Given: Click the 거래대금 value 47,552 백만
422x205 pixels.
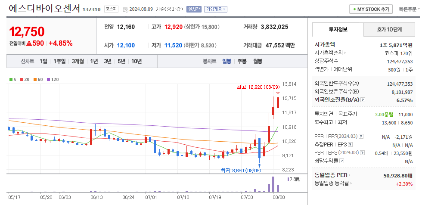Looking at the screenshot, I should [x=280, y=46].
